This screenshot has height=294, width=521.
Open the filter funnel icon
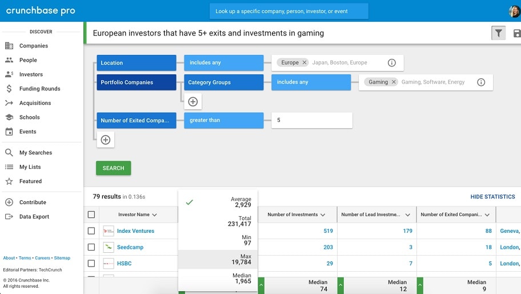pyautogui.click(x=498, y=33)
